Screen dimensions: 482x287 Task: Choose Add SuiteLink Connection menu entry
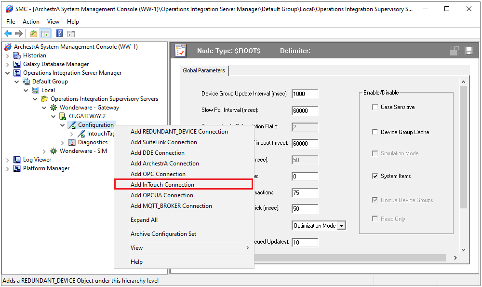[184, 142]
